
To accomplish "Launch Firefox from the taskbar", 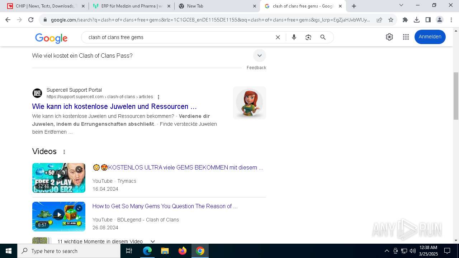I will coord(183,251).
